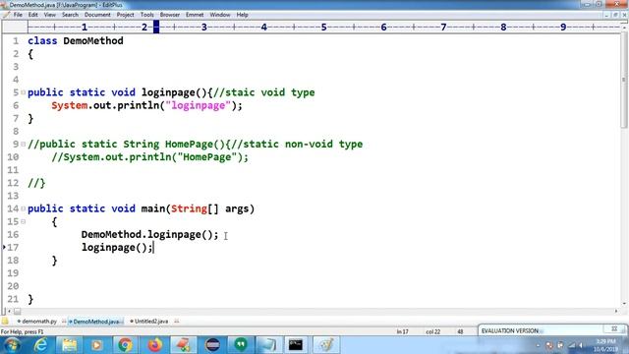Open the Emmet menu
This screenshot has width=629, height=354.
(x=195, y=15)
